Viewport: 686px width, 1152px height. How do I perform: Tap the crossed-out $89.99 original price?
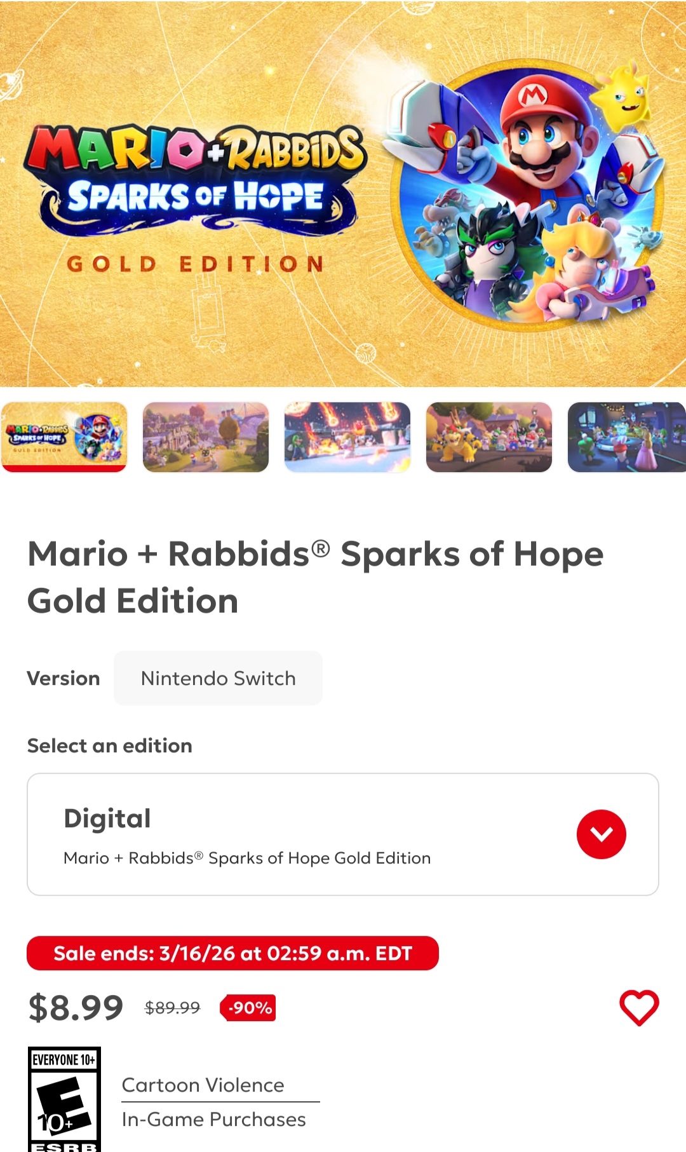[x=172, y=1008]
